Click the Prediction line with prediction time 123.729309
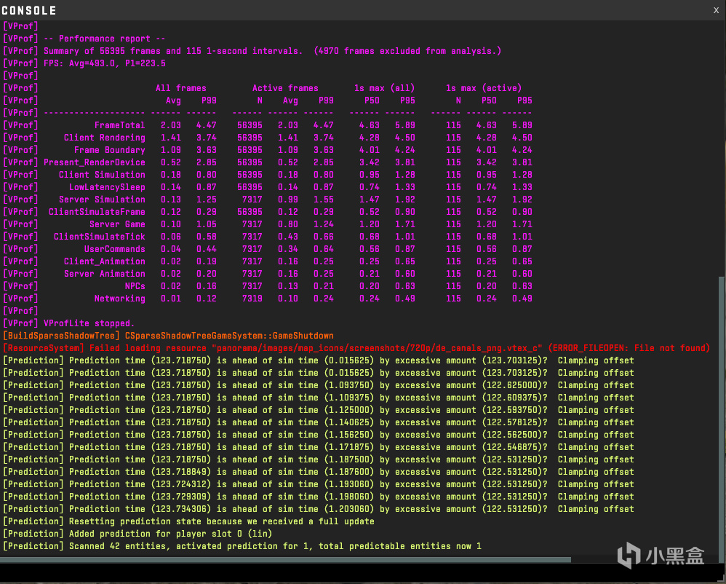The image size is (726, 584). click(318, 497)
